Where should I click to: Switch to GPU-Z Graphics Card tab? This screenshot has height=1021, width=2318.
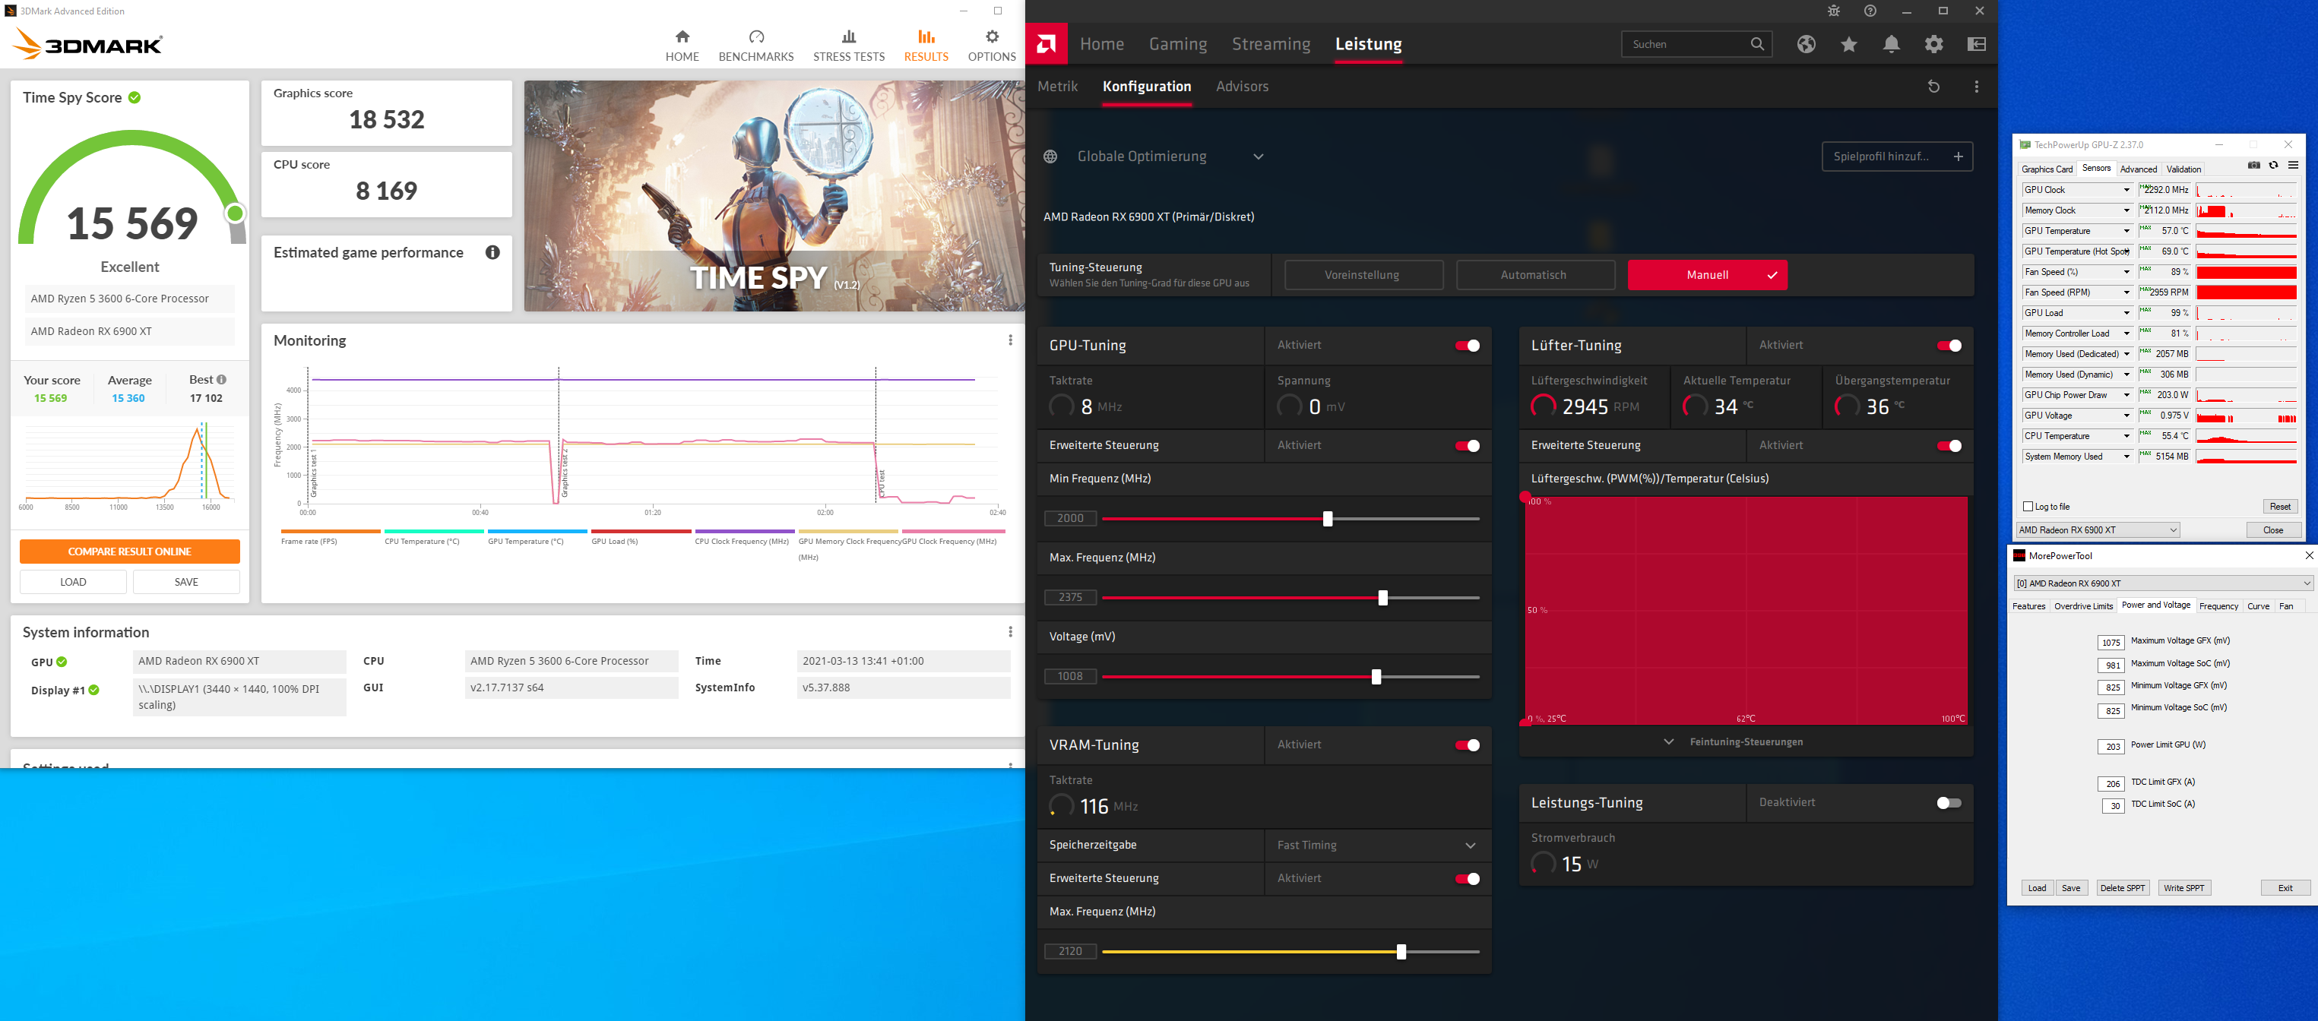click(x=2046, y=169)
